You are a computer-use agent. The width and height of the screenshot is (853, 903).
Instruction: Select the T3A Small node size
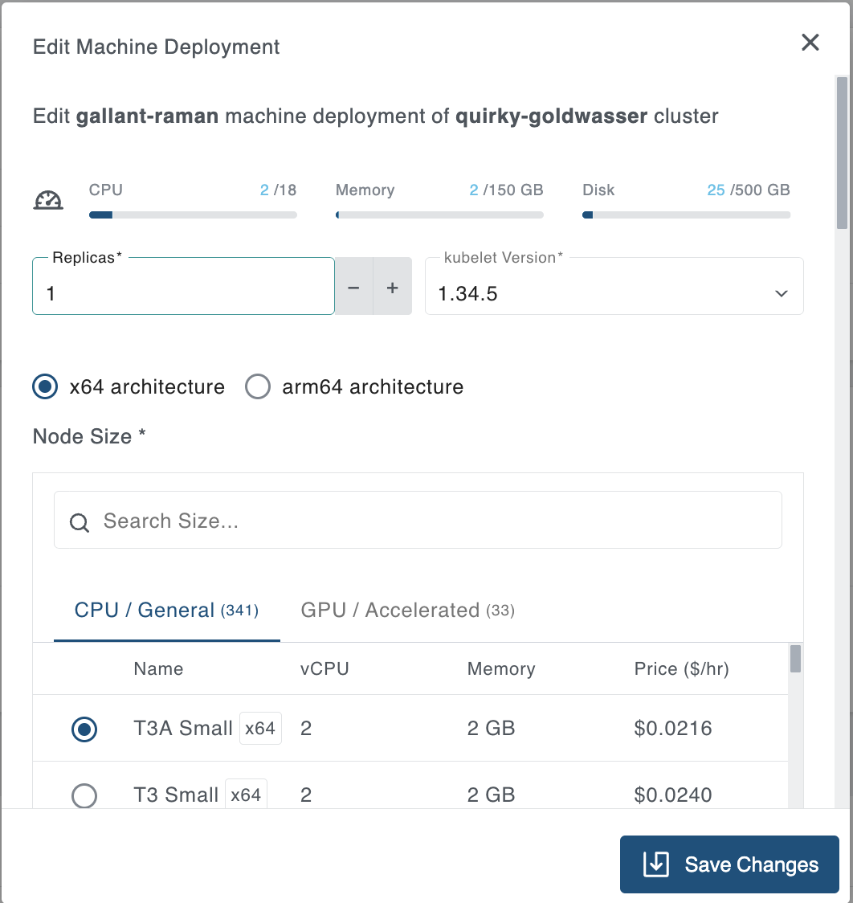click(x=84, y=729)
